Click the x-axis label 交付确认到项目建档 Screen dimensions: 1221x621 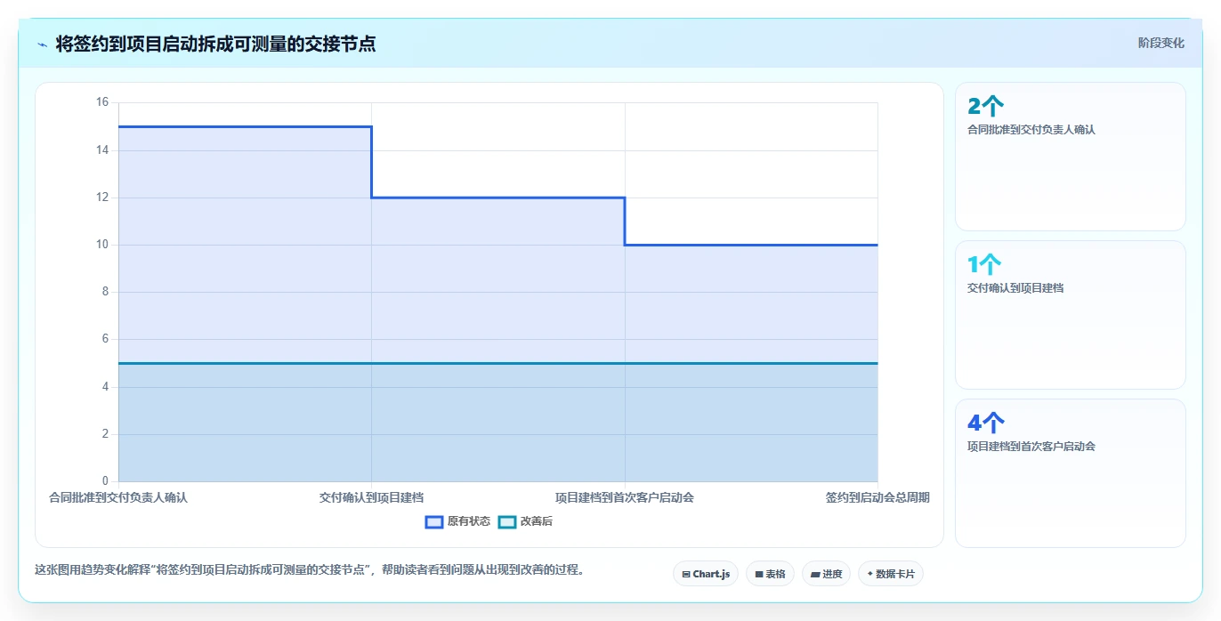371,497
